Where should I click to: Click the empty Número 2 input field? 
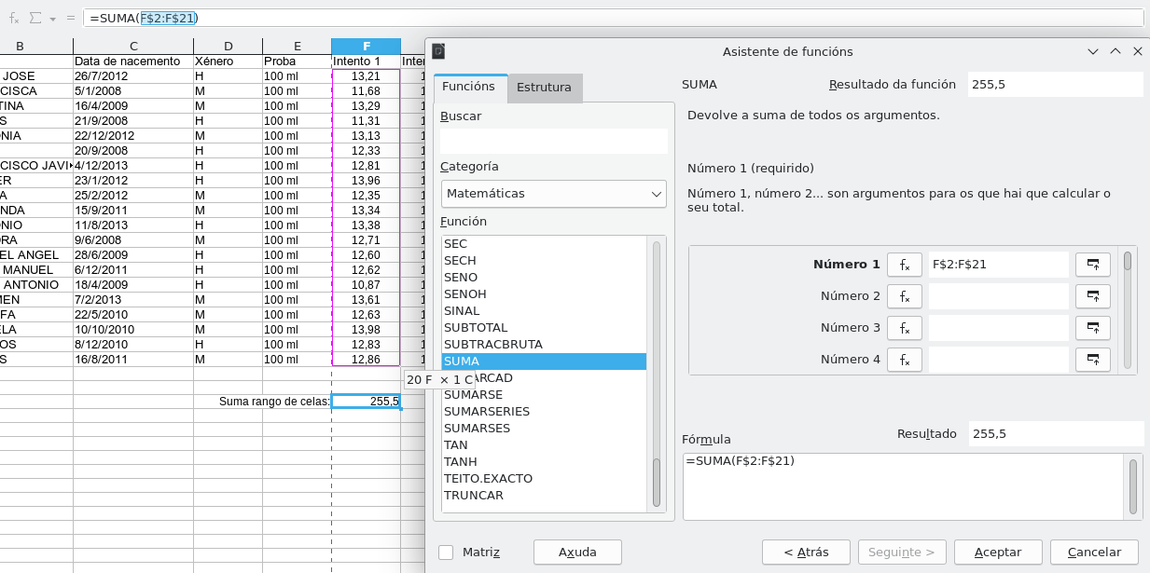click(998, 296)
